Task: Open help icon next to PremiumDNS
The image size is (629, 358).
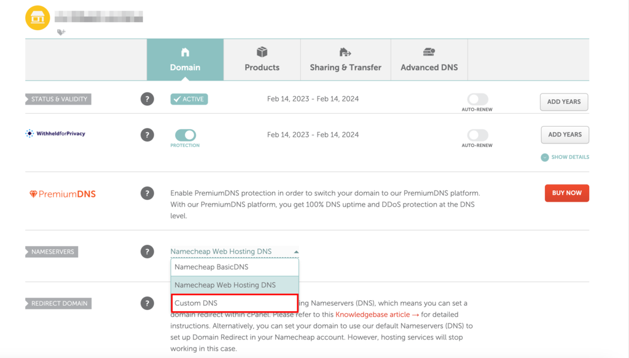Action: (147, 193)
